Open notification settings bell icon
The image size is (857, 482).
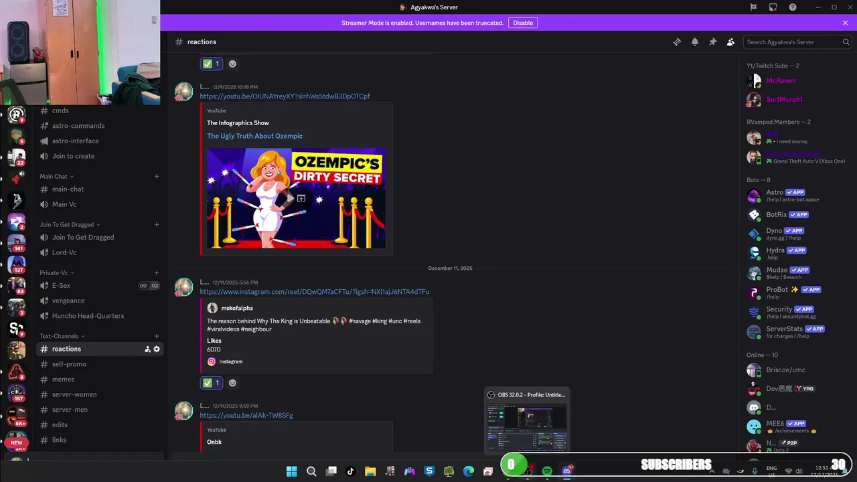695,42
